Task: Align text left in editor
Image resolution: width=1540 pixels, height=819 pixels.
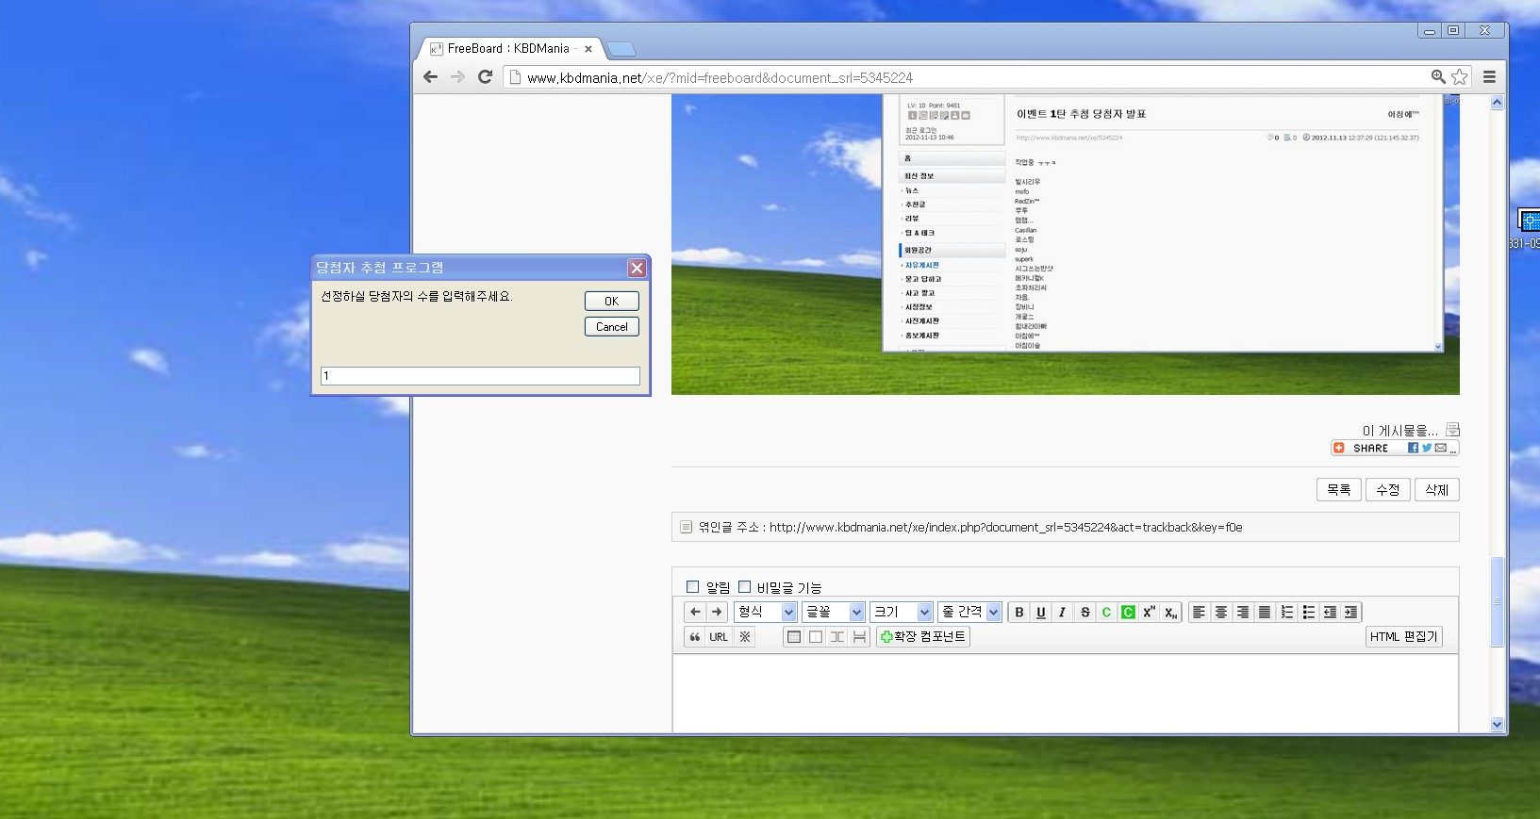Action: [x=1199, y=613]
